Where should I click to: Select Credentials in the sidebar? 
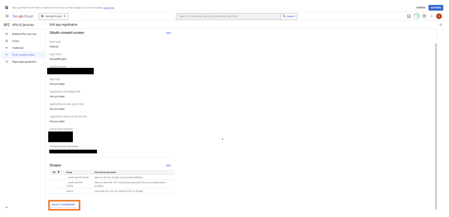point(18,48)
